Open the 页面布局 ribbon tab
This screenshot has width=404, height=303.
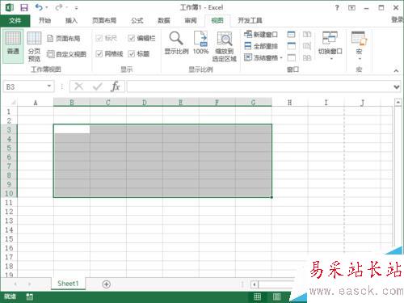(104, 20)
